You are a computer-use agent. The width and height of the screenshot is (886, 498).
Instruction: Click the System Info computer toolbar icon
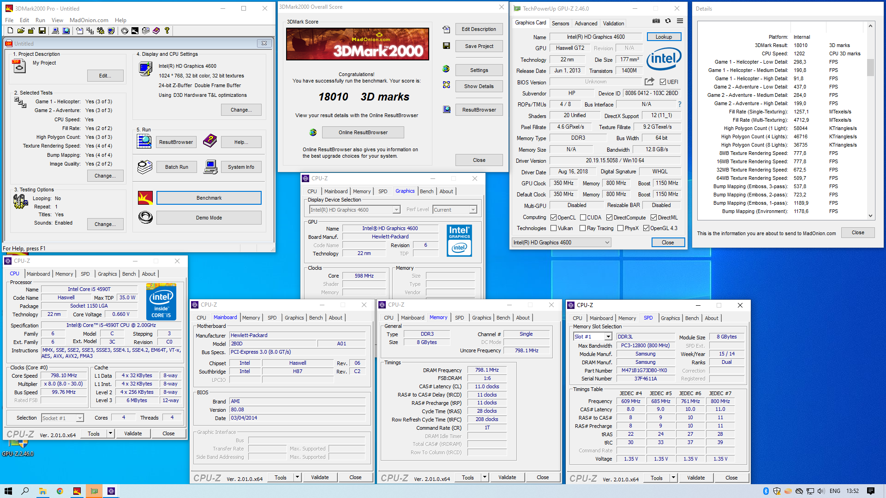[x=55, y=30]
